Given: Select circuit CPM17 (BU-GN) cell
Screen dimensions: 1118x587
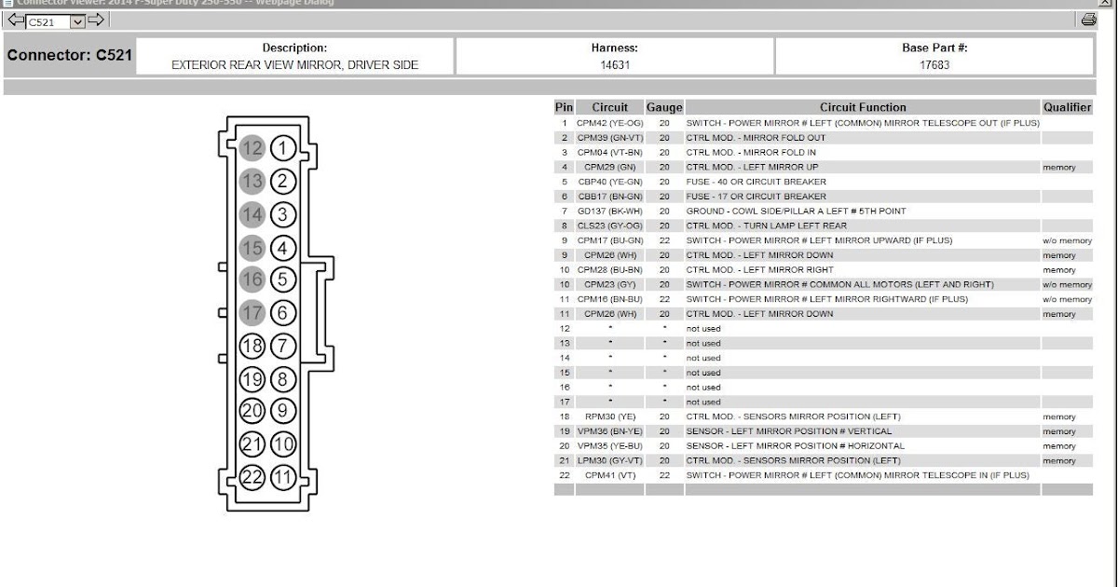Looking at the screenshot, I should (x=610, y=240).
